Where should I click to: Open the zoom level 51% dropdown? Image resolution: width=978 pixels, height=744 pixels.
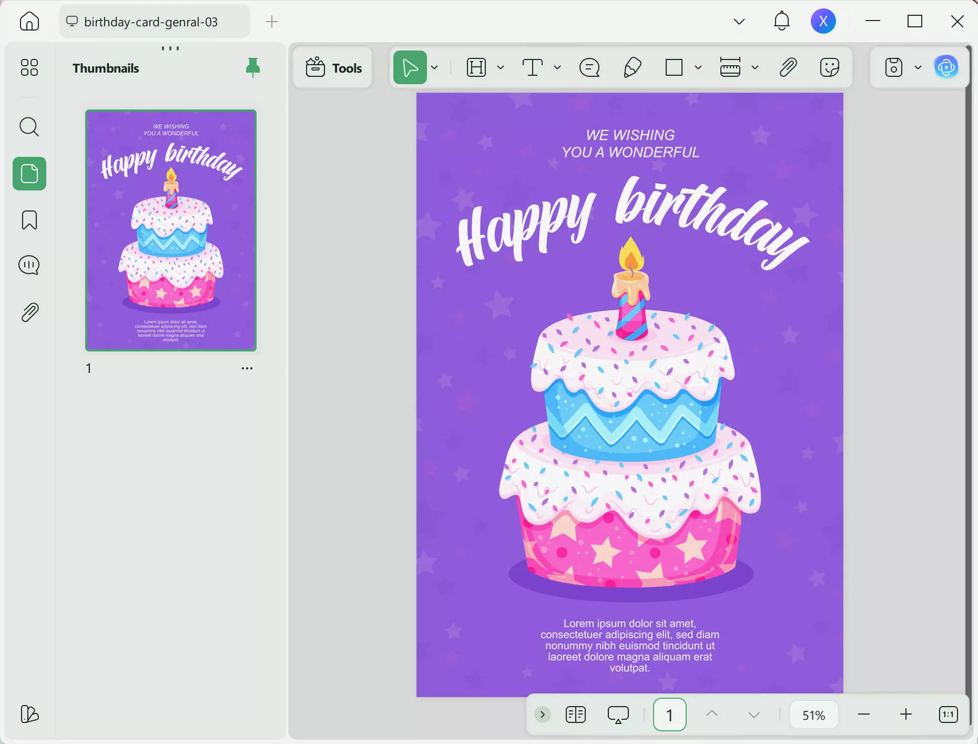pos(813,715)
